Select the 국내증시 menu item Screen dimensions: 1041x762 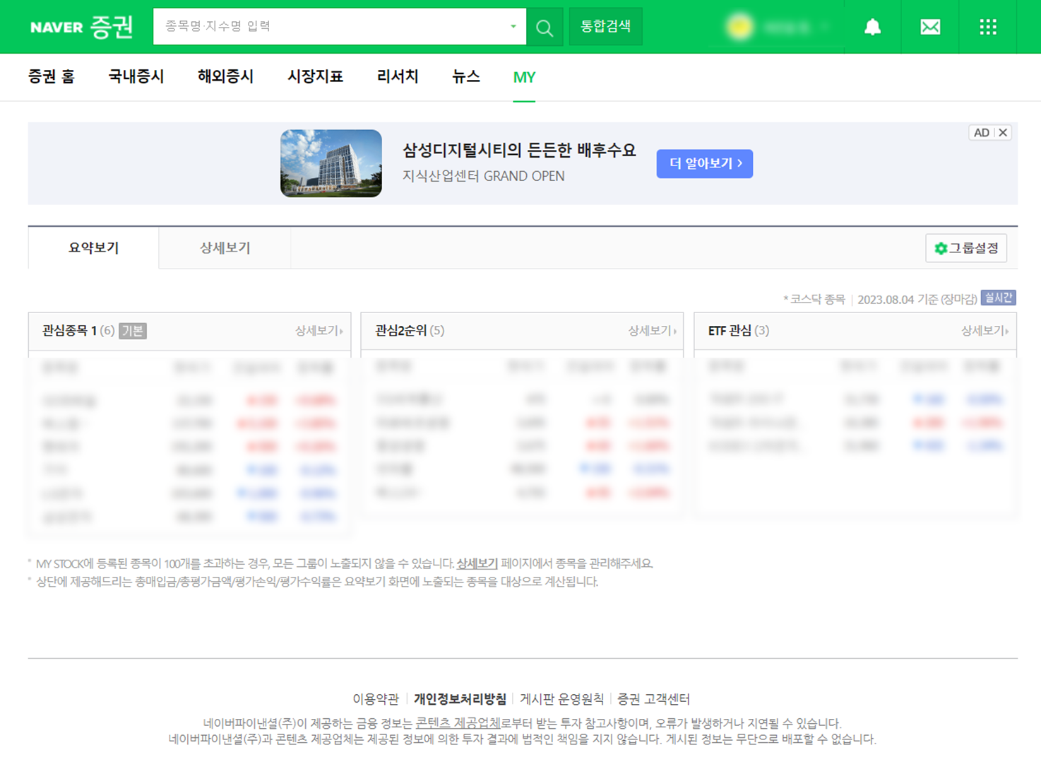click(136, 77)
